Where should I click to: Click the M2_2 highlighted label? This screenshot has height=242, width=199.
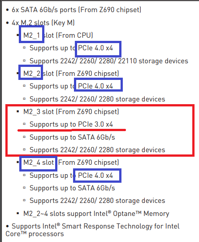tap(32, 74)
